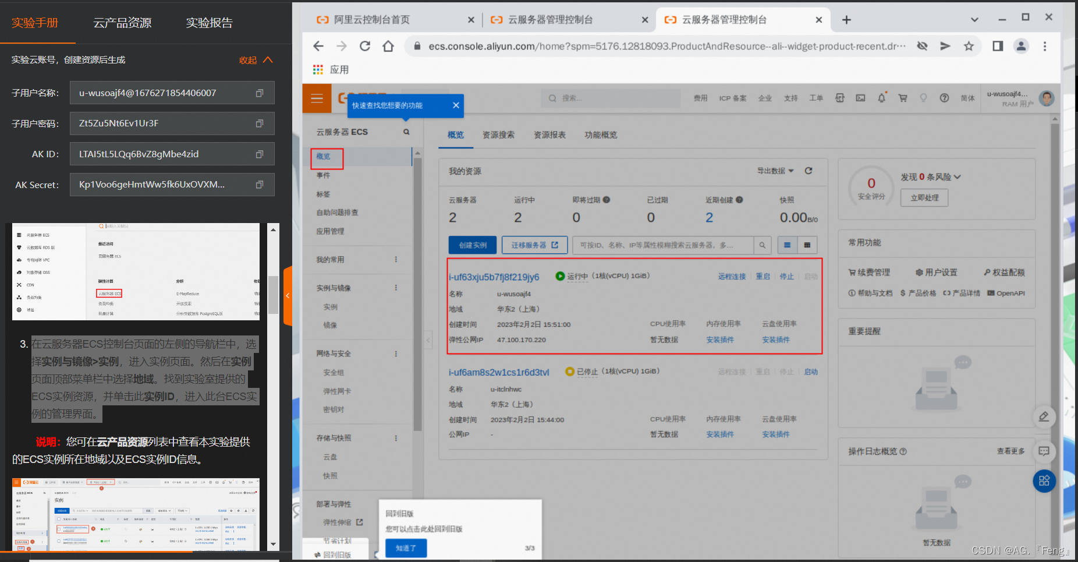Screen dimensions: 1078x562
Task: Click the lab manual scrollbar down arrow
Action: tap(273, 544)
